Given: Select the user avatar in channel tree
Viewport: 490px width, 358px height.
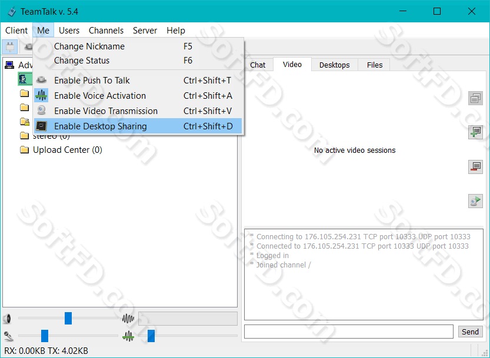Looking at the screenshot, I should (24, 79).
